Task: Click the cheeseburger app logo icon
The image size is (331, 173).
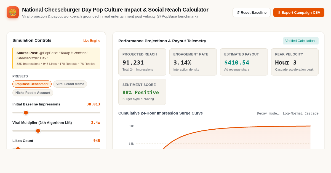Action: (x=13, y=12)
